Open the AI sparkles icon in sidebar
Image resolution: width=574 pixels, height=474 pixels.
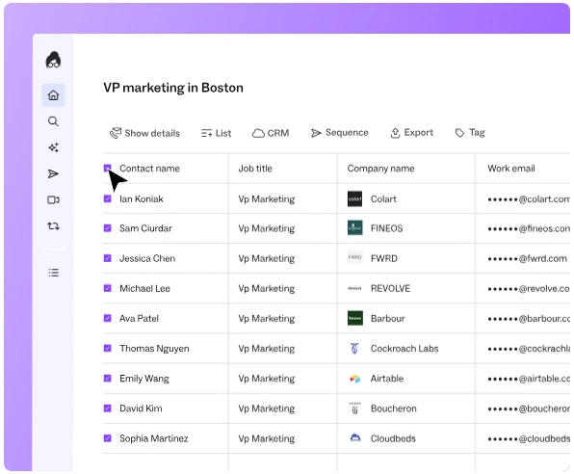(x=53, y=147)
